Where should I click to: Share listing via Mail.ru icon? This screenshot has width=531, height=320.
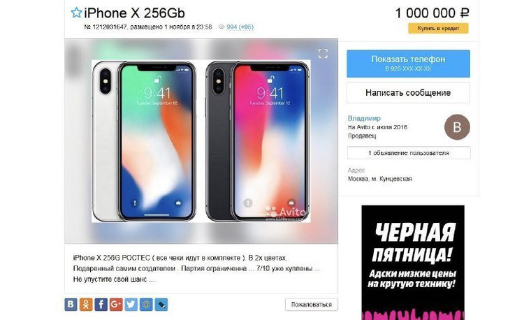(146, 305)
